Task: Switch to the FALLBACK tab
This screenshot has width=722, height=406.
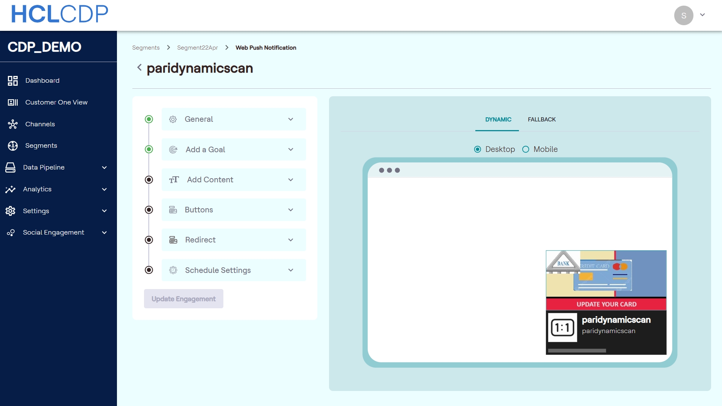Action: coord(541,120)
